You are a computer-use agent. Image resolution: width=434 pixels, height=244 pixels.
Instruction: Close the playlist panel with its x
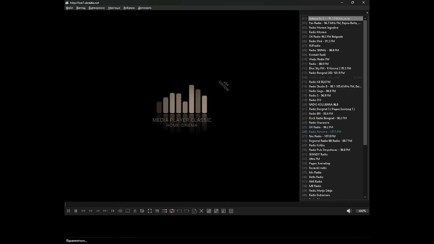(x=367, y=13)
